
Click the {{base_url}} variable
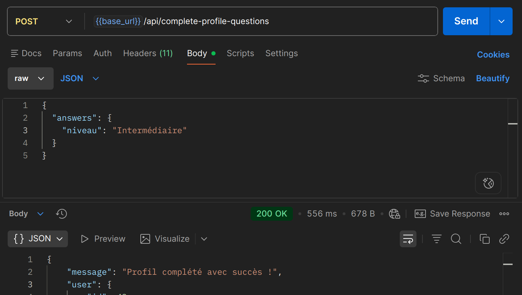118,21
